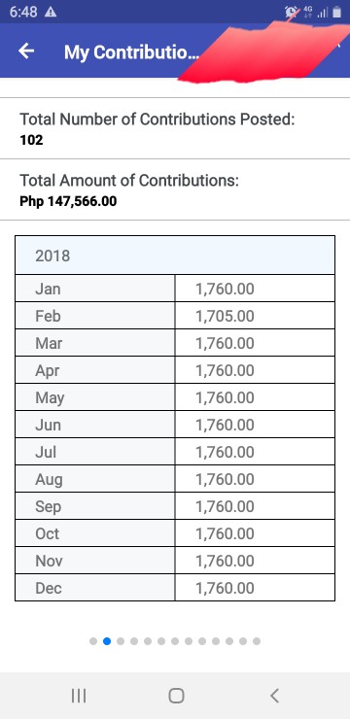The height and width of the screenshot is (719, 350).
Task: Tap the Android navigation back chevron
Action: 274,696
